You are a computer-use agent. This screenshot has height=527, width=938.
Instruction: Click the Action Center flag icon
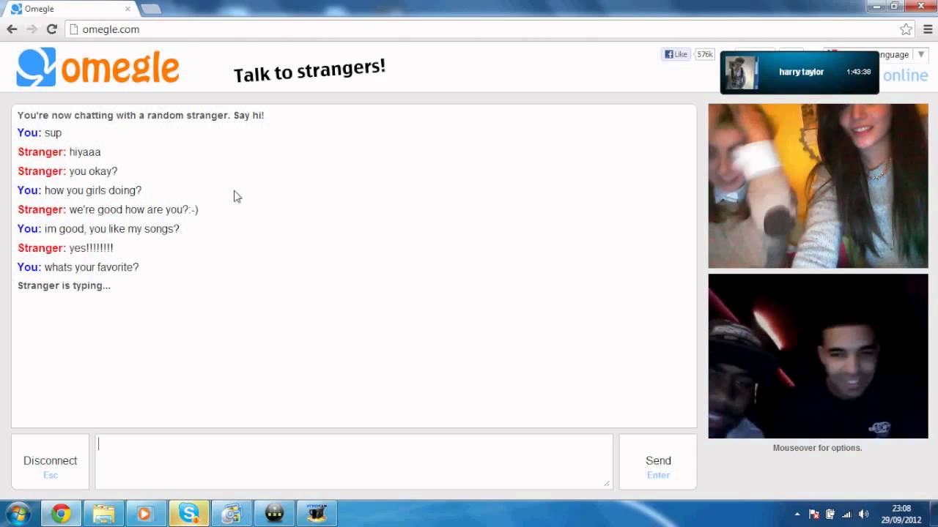(813, 515)
